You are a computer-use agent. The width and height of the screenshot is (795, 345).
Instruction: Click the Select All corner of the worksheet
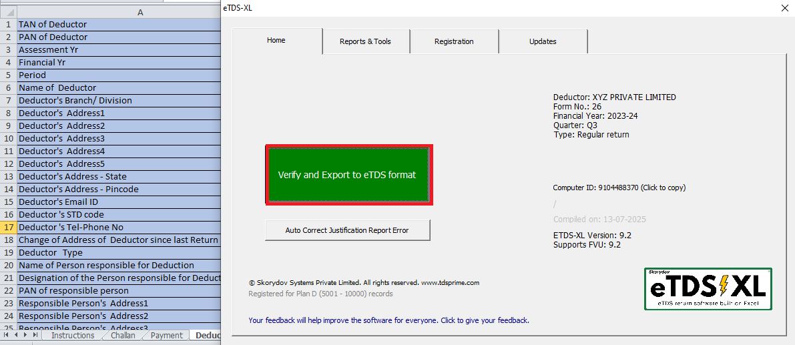coord(9,12)
